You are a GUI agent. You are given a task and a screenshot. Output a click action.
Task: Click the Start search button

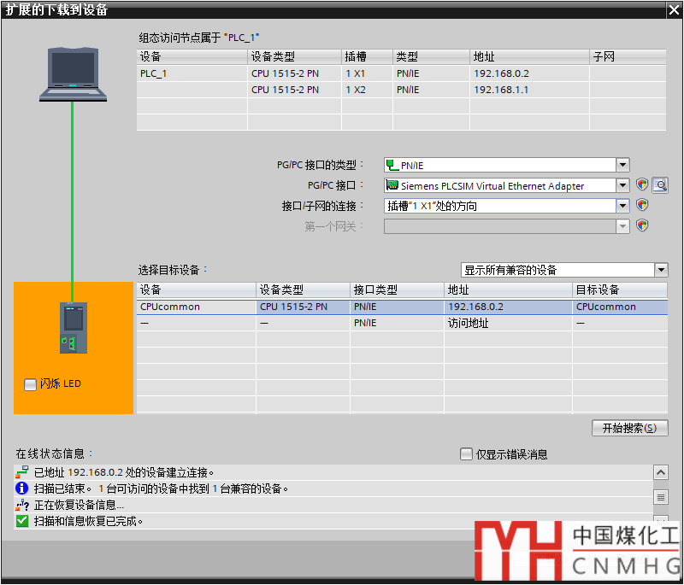pos(629,428)
